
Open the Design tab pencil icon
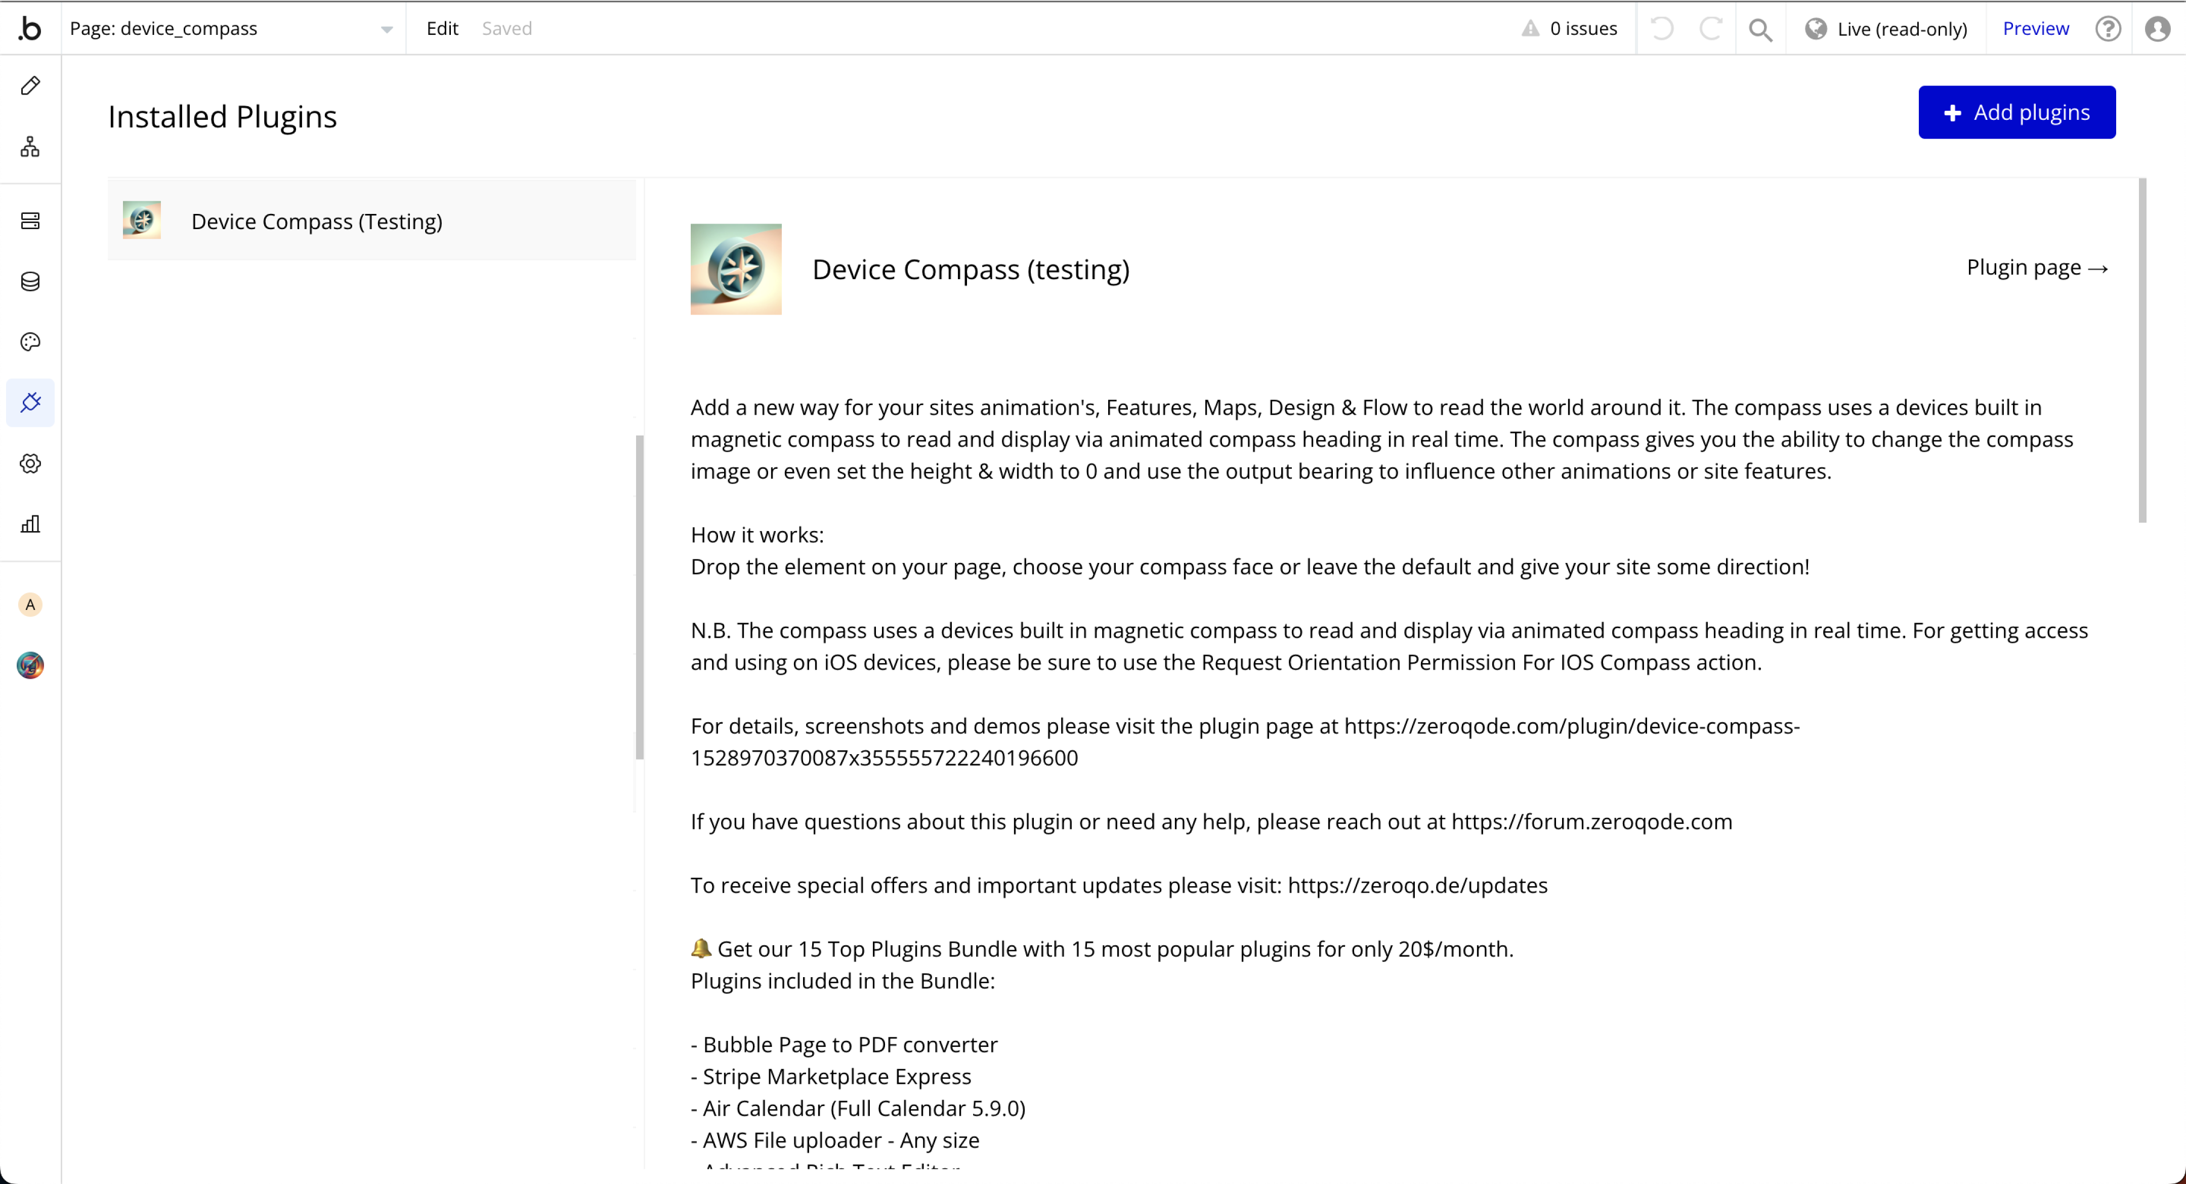[x=30, y=85]
